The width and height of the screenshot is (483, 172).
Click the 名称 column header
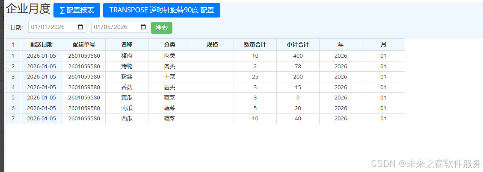click(x=127, y=44)
